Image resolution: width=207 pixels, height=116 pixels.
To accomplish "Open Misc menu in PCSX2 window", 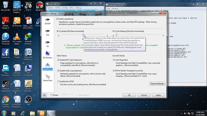I will (x=71, y=8).
